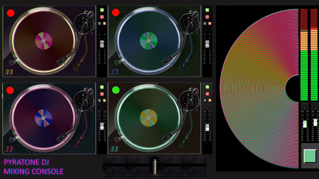Click green button beside top-left deck

pyautogui.click(x=102, y=10)
